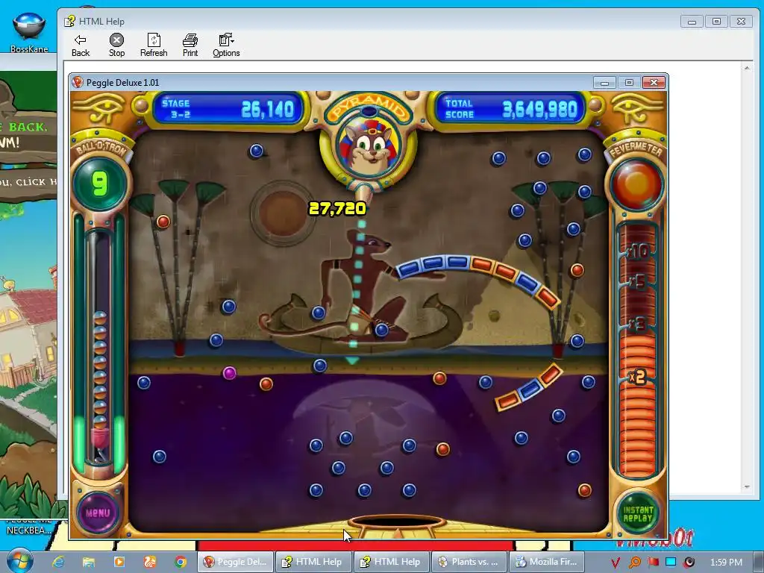Minimize the HTML Help window

(692, 22)
